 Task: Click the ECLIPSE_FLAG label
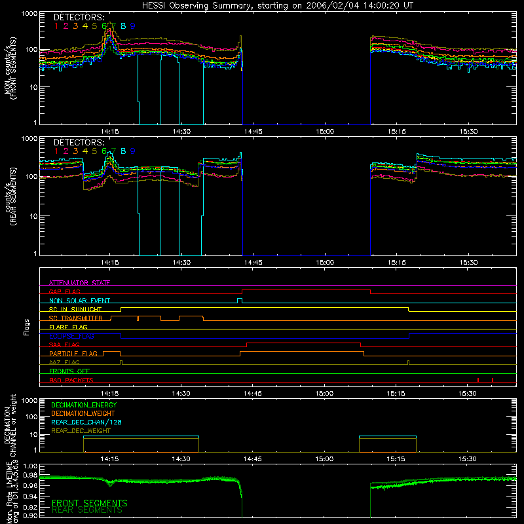point(71,336)
